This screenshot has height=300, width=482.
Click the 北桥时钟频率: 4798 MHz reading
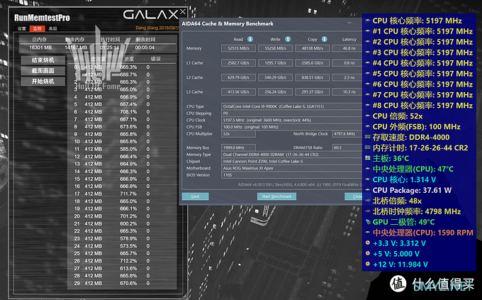417,211
